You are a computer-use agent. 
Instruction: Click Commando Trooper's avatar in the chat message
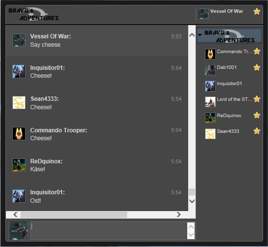click(x=19, y=134)
